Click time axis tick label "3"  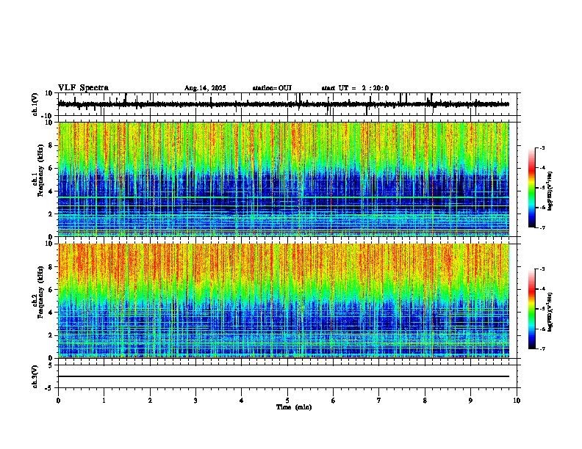(195, 401)
